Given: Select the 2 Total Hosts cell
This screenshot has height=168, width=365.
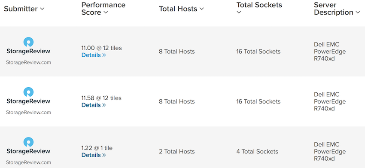Looking at the screenshot, I should click(x=177, y=152).
